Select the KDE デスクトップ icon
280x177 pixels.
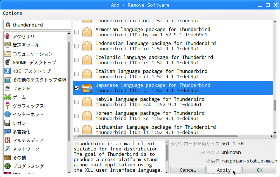8,71
